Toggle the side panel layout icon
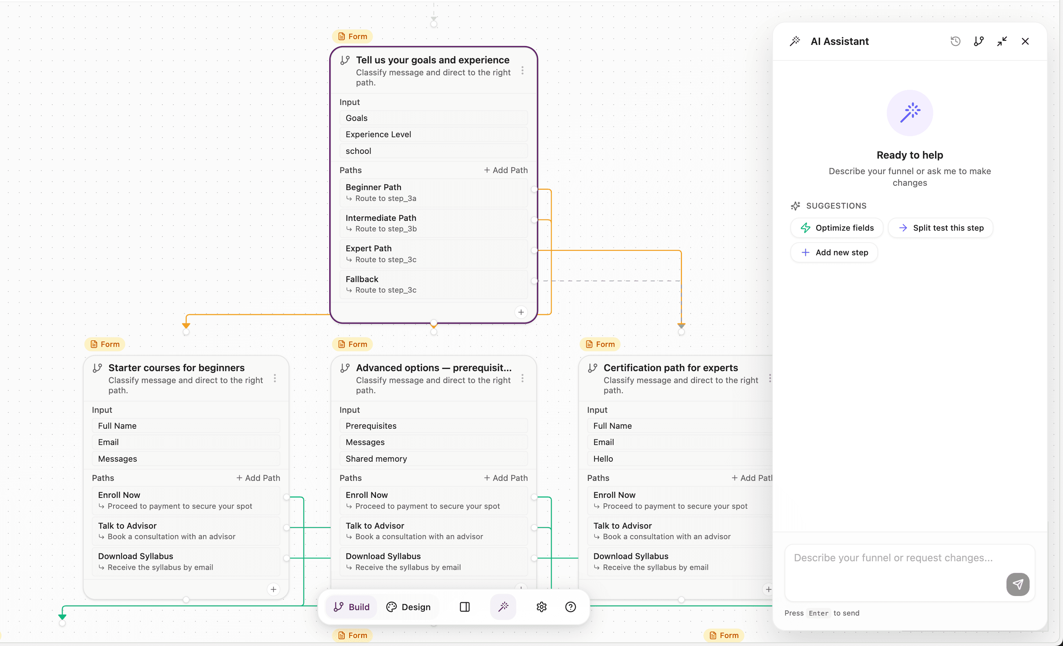Screen dimensions: 1063x646 coord(465,607)
